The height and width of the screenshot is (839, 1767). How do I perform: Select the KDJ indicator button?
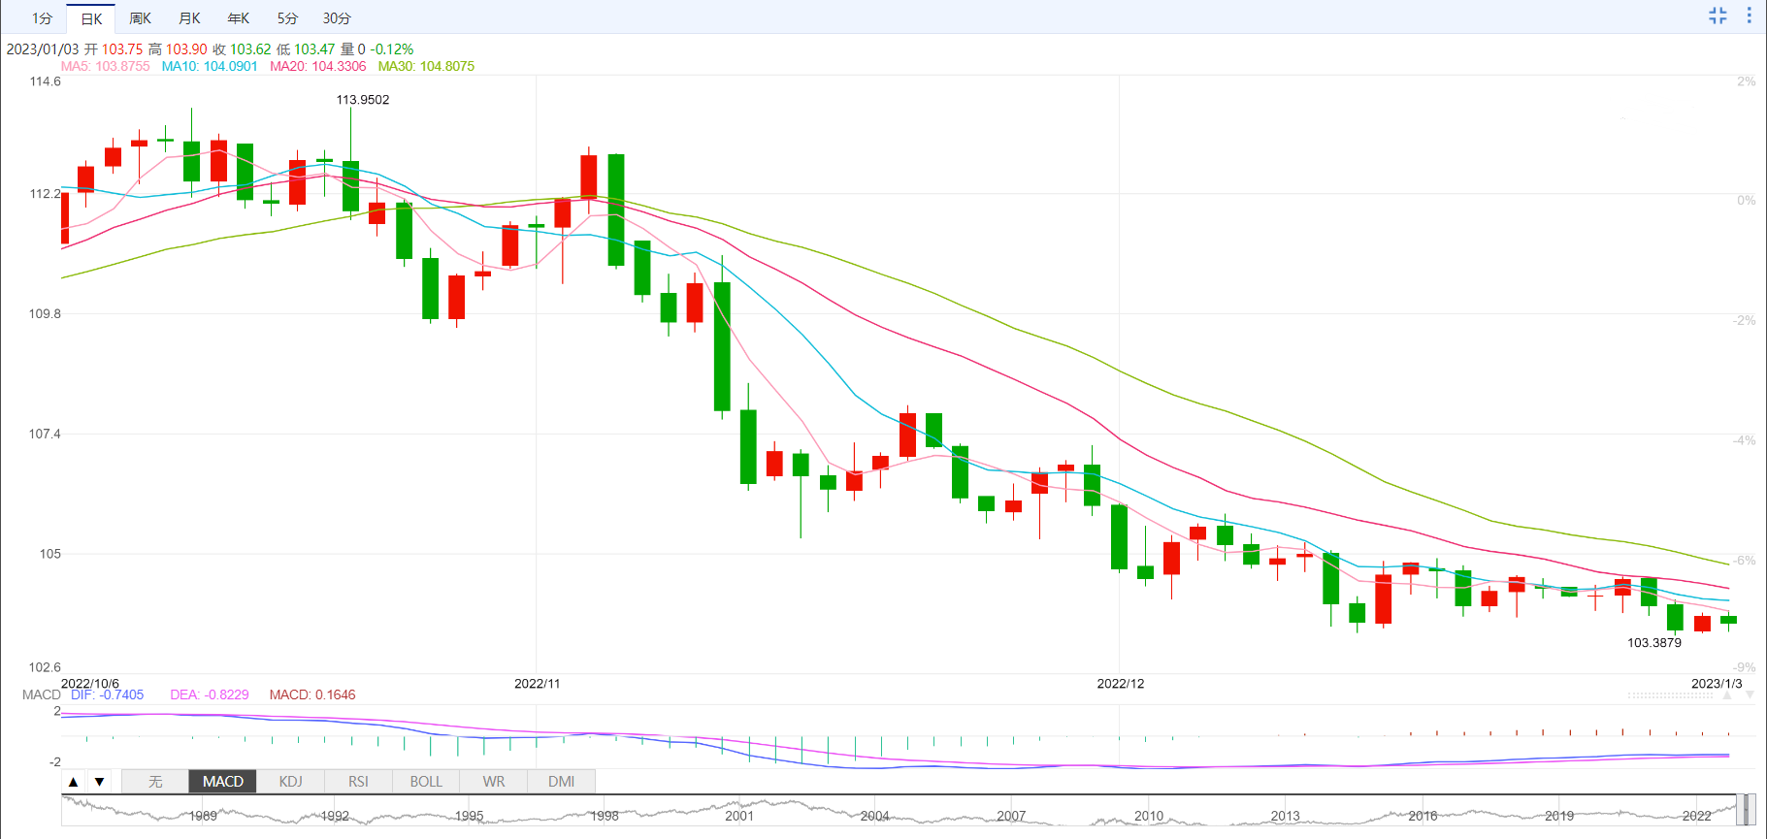290,782
